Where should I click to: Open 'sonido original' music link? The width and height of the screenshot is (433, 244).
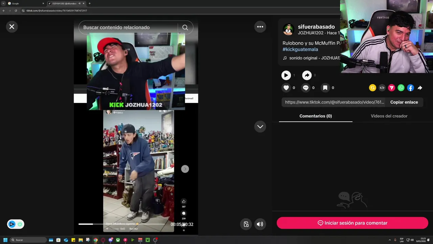point(311,58)
